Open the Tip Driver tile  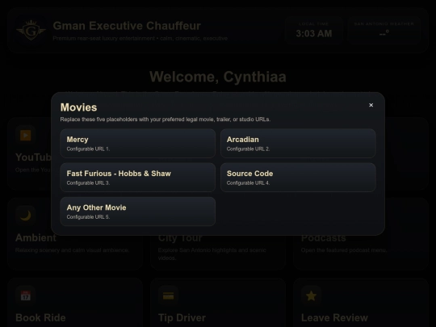coord(218,303)
